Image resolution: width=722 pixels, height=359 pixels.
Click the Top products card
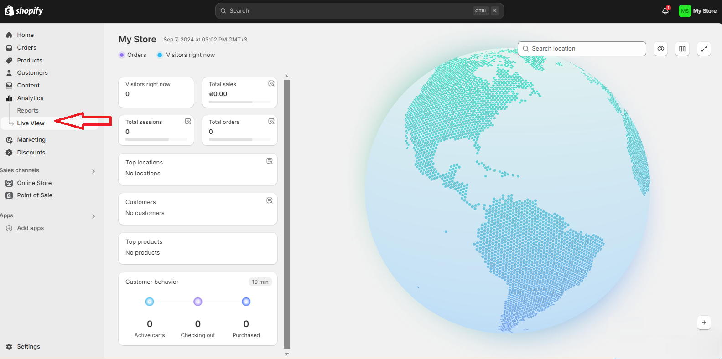[198, 249]
